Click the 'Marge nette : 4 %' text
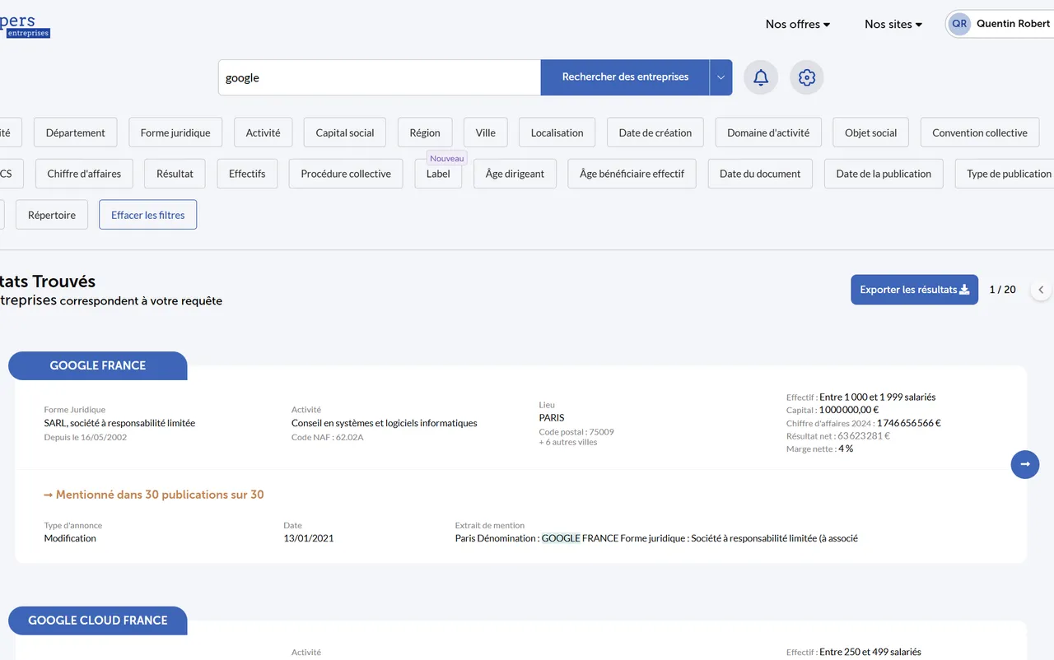1054x660 pixels. point(819,449)
